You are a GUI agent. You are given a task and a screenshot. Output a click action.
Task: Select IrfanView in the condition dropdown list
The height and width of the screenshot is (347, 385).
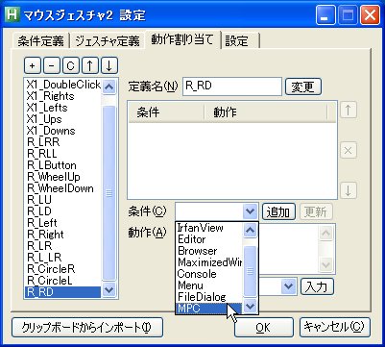click(x=209, y=228)
